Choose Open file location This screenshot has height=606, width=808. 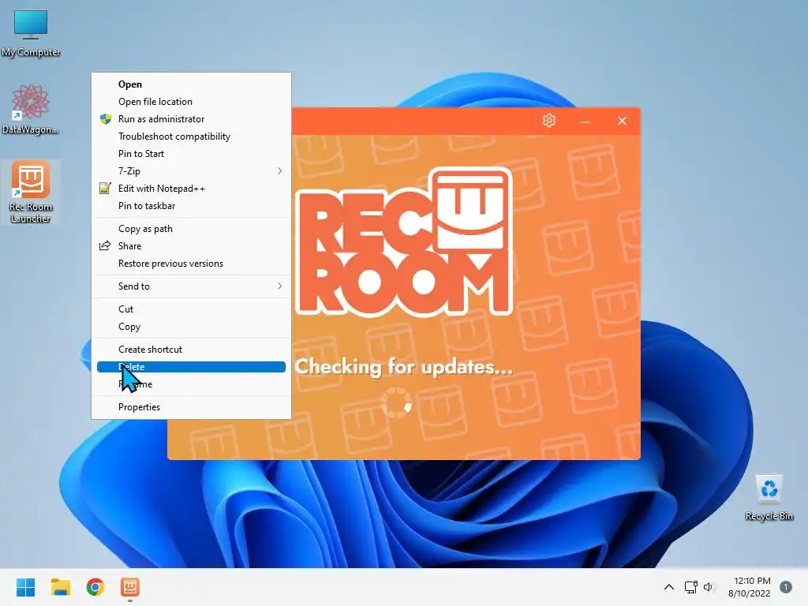pos(191,102)
